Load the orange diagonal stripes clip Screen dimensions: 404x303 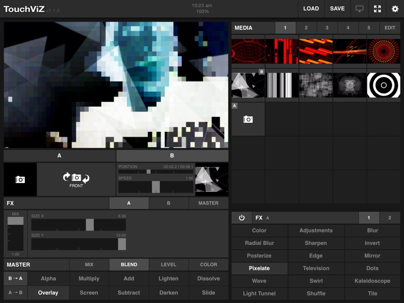click(316, 51)
